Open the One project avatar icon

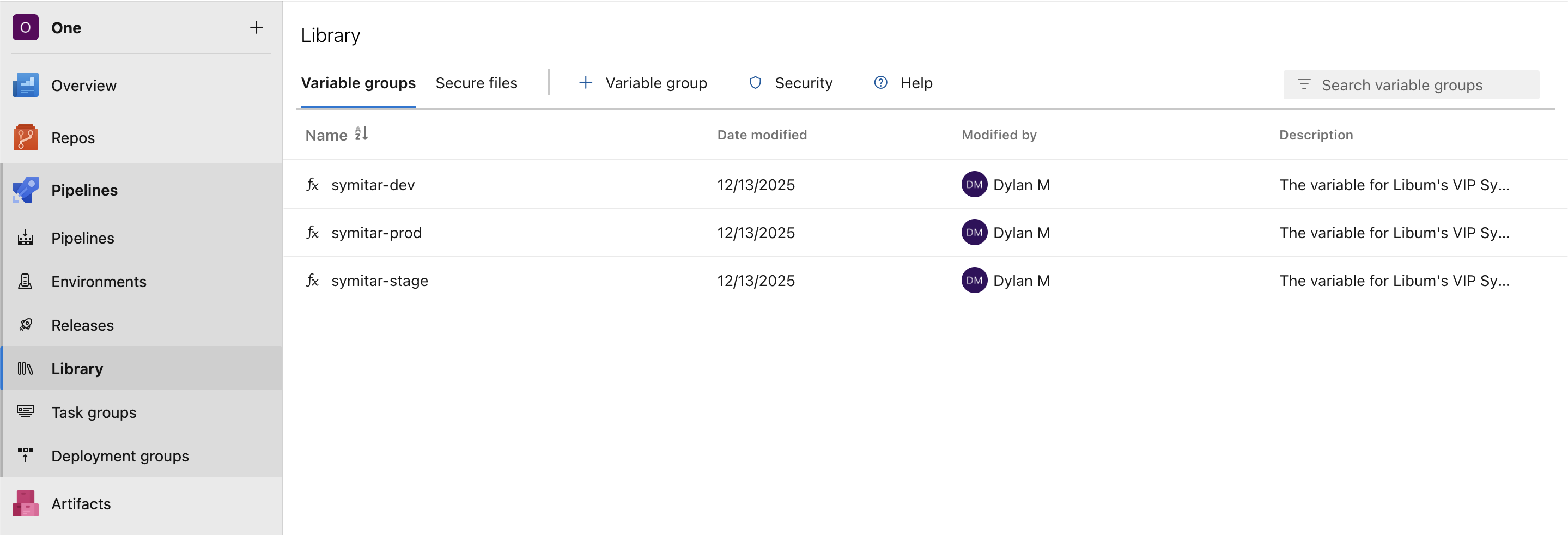[x=26, y=27]
